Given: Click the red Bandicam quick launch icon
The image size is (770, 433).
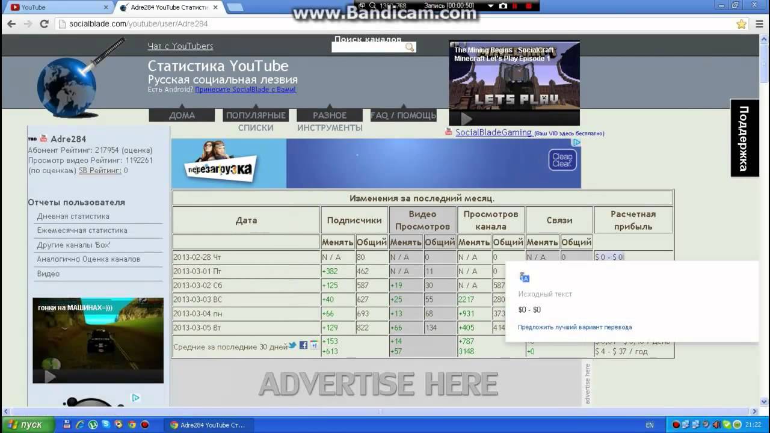Looking at the screenshot, I should coord(144,425).
